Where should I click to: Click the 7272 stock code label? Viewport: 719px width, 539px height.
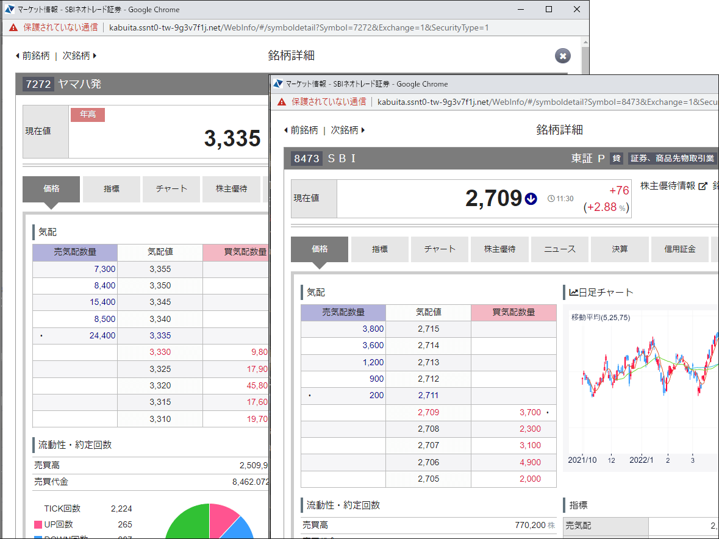pyautogui.click(x=38, y=84)
